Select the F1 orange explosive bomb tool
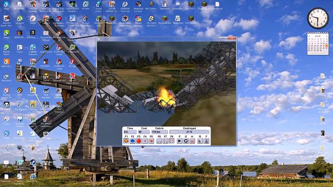Viewport: 333px width, 187px height. tap(126, 141)
